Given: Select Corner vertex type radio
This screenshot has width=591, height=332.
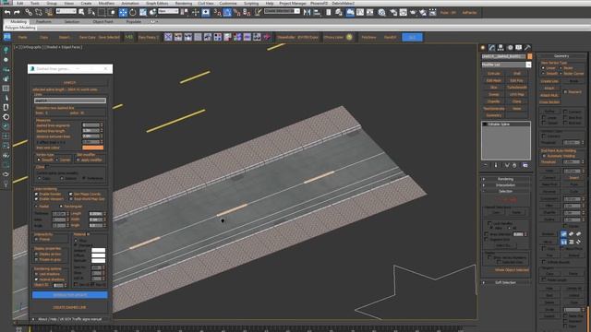Looking at the screenshot, I should click(57, 160).
